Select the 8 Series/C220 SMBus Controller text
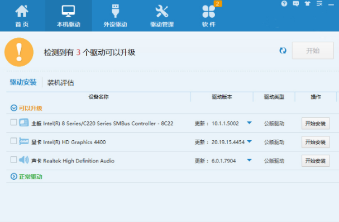Image resolution: width=339 pixels, height=222 pixels. 108,124
